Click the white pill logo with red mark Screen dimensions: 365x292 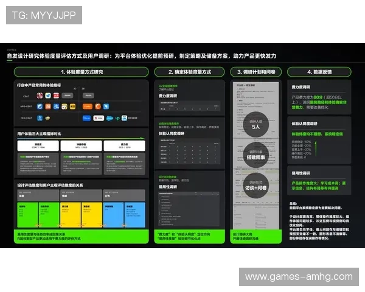99,118
